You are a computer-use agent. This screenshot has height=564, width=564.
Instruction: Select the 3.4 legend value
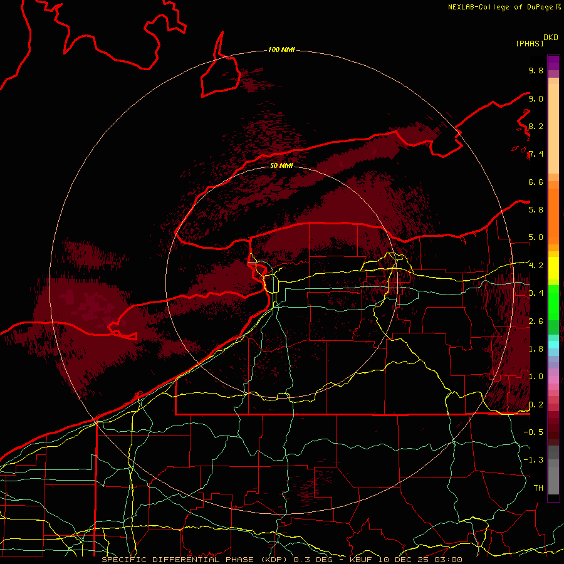pos(536,293)
